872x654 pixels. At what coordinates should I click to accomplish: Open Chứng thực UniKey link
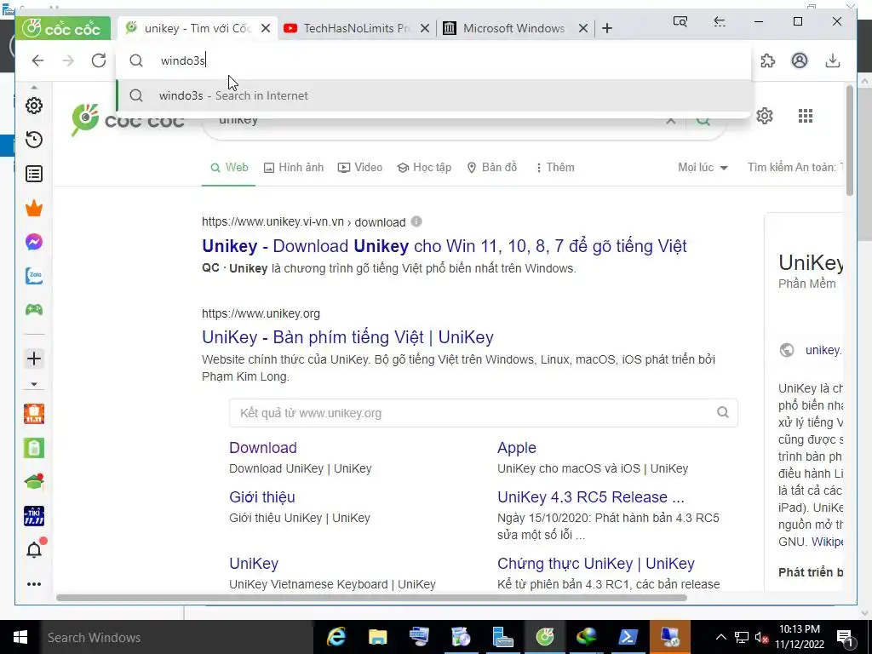595,564
